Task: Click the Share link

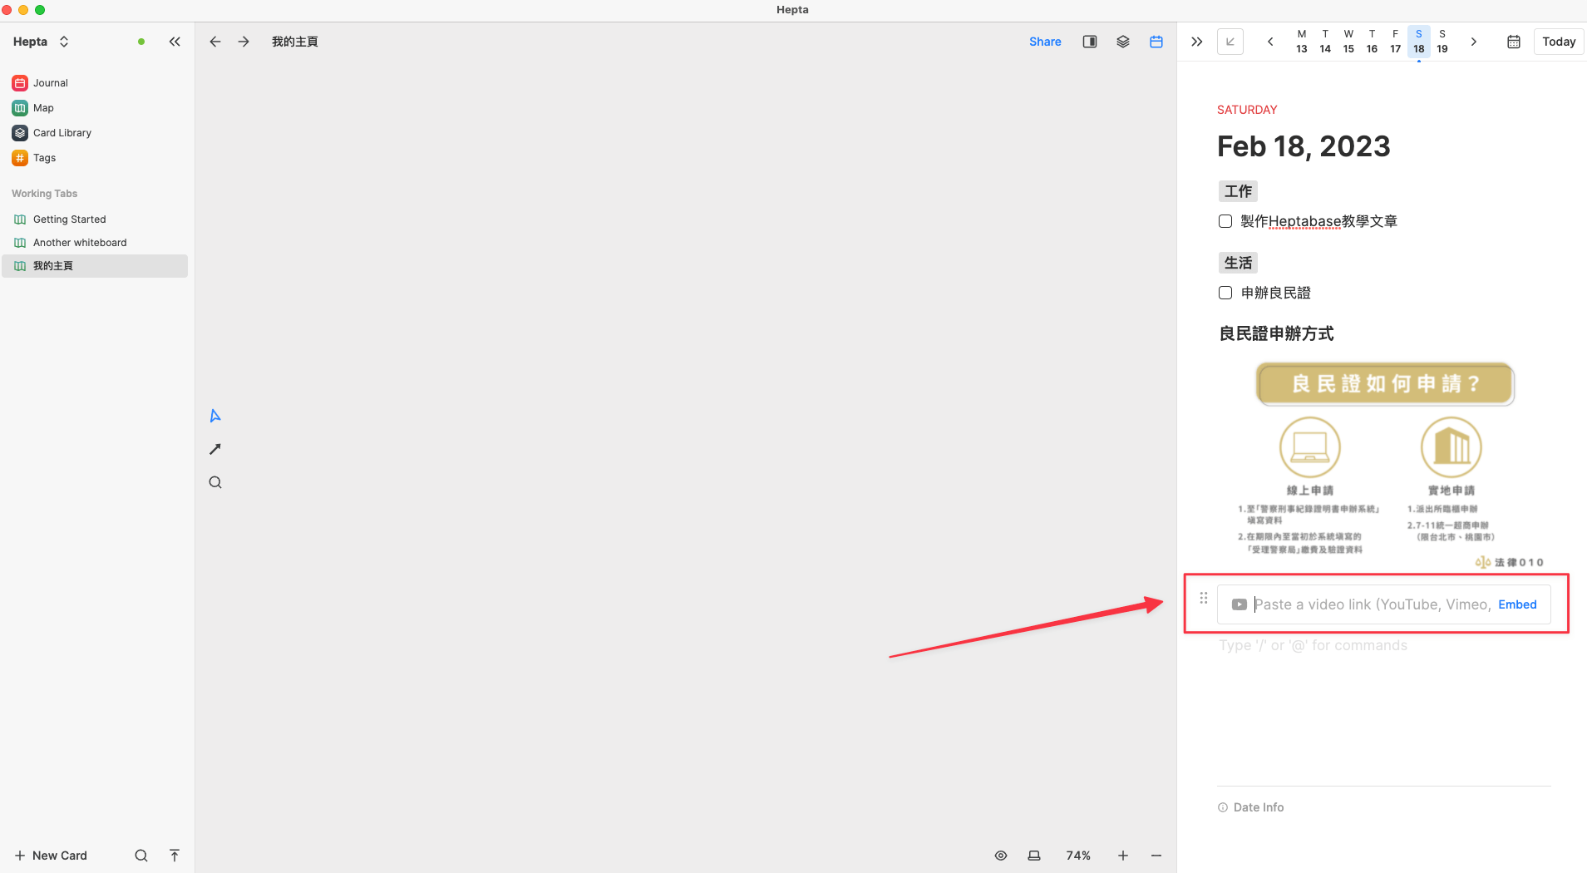Action: [1045, 42]
